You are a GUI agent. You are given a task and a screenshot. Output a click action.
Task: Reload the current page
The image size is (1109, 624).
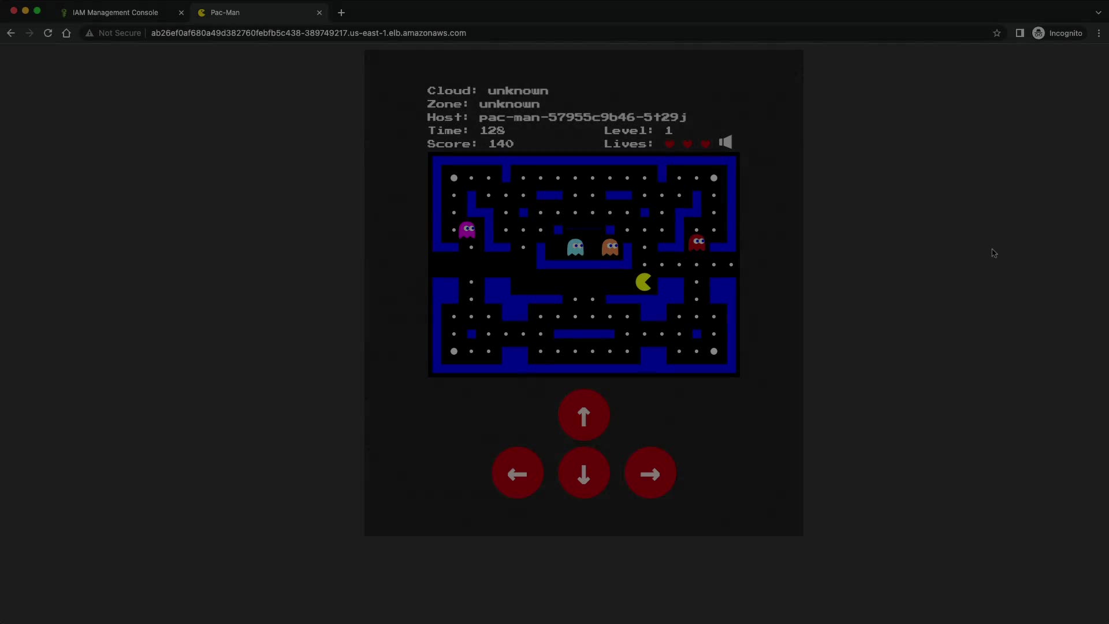pyautogui.click(x=48, y=33)
